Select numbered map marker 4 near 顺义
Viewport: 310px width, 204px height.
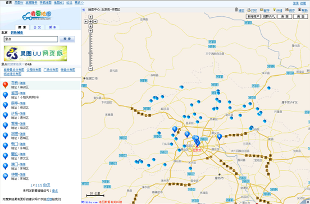pyautogui.click(x=220, y=136)
